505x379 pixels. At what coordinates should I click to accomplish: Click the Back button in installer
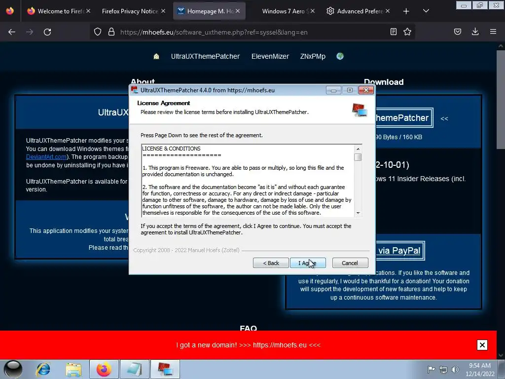tap(271, 263)
